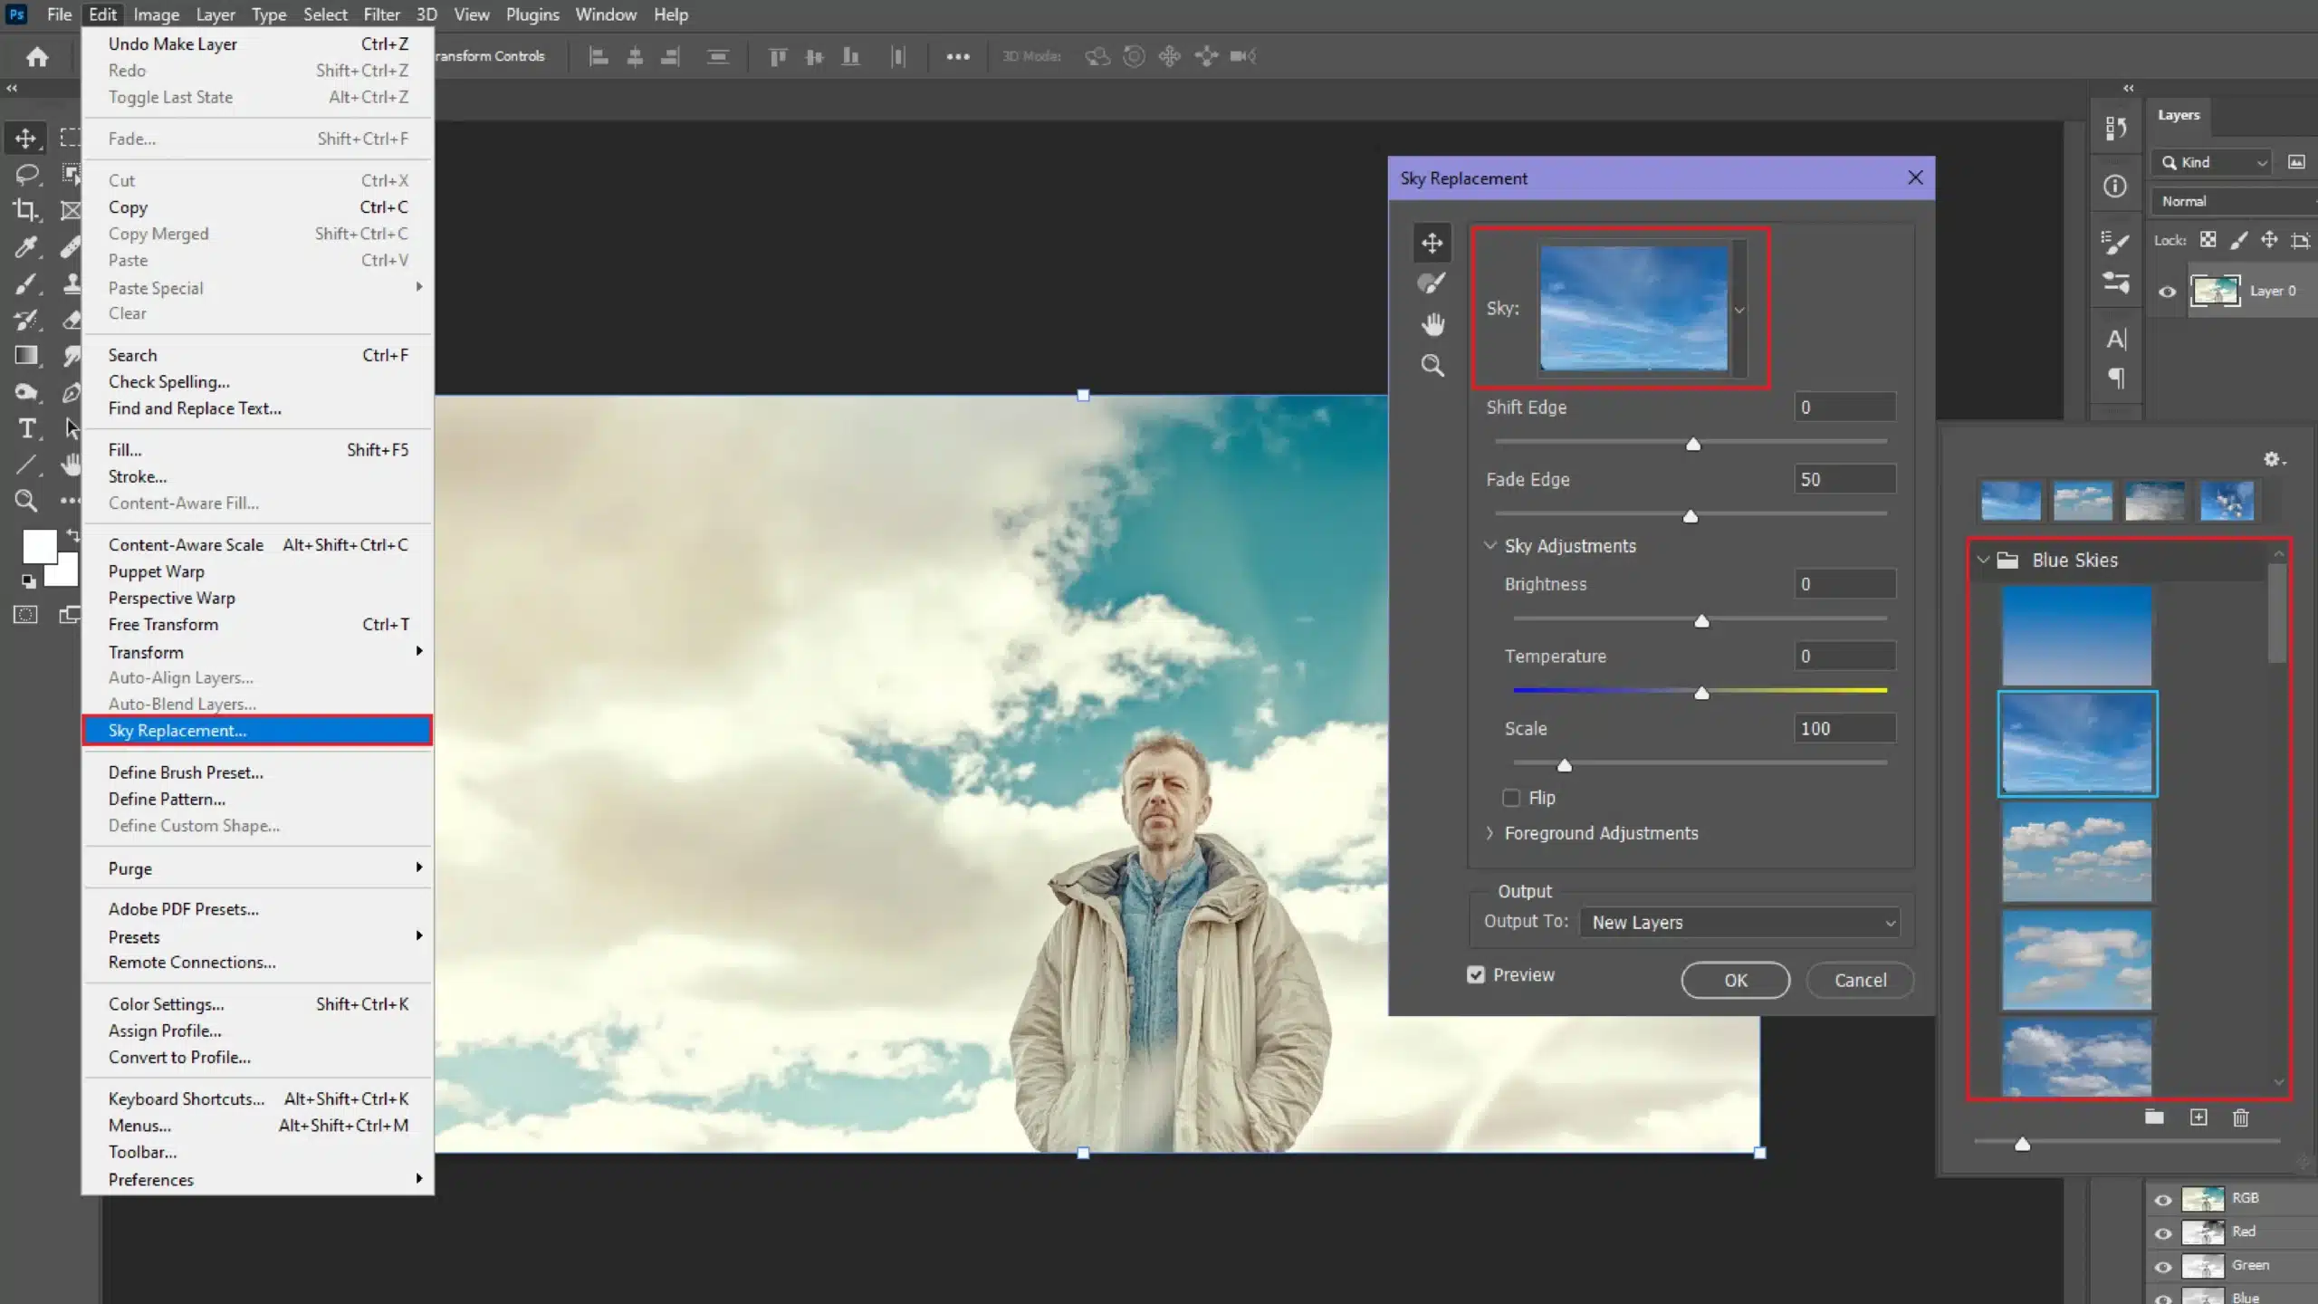
Task: Open the Properties info panel icon
Action: point(2115,187)
